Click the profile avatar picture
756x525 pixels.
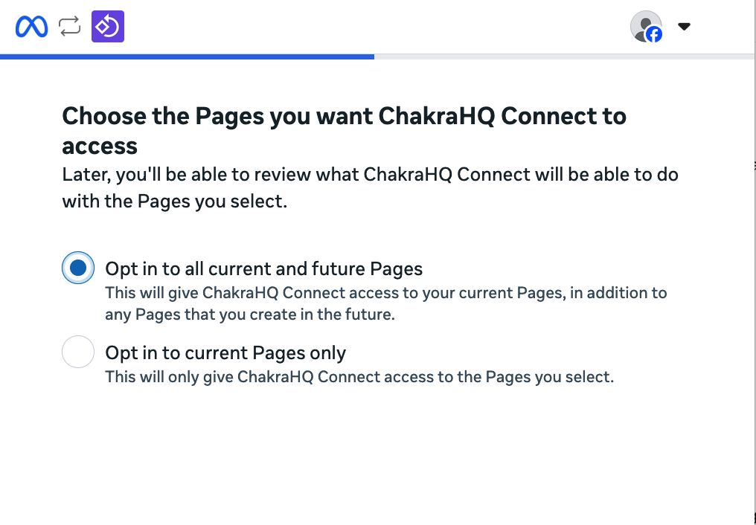click(x=644, y=25)
